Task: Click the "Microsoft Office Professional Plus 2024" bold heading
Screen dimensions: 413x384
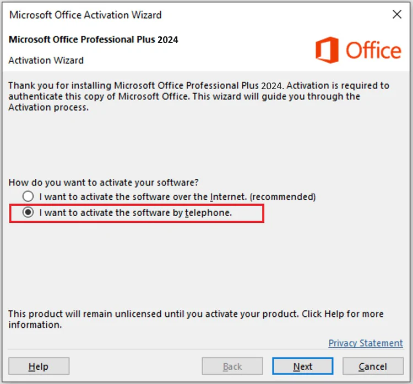Action: point(94,40)
